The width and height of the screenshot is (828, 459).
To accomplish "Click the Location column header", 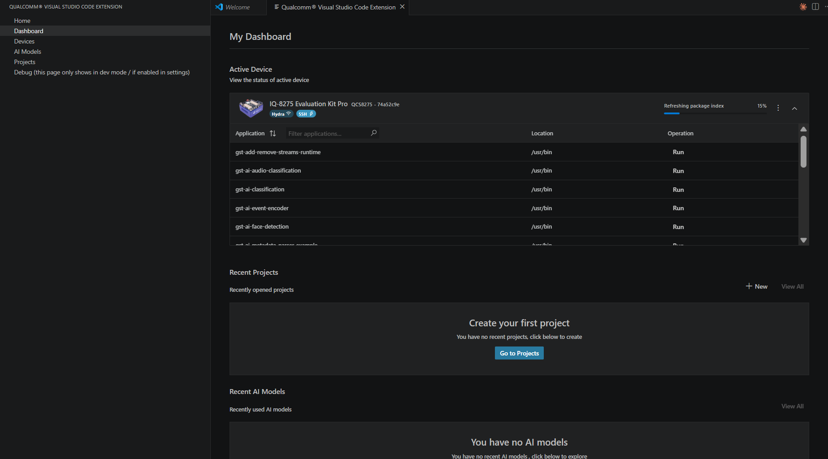I will click(x=542, y=134).
